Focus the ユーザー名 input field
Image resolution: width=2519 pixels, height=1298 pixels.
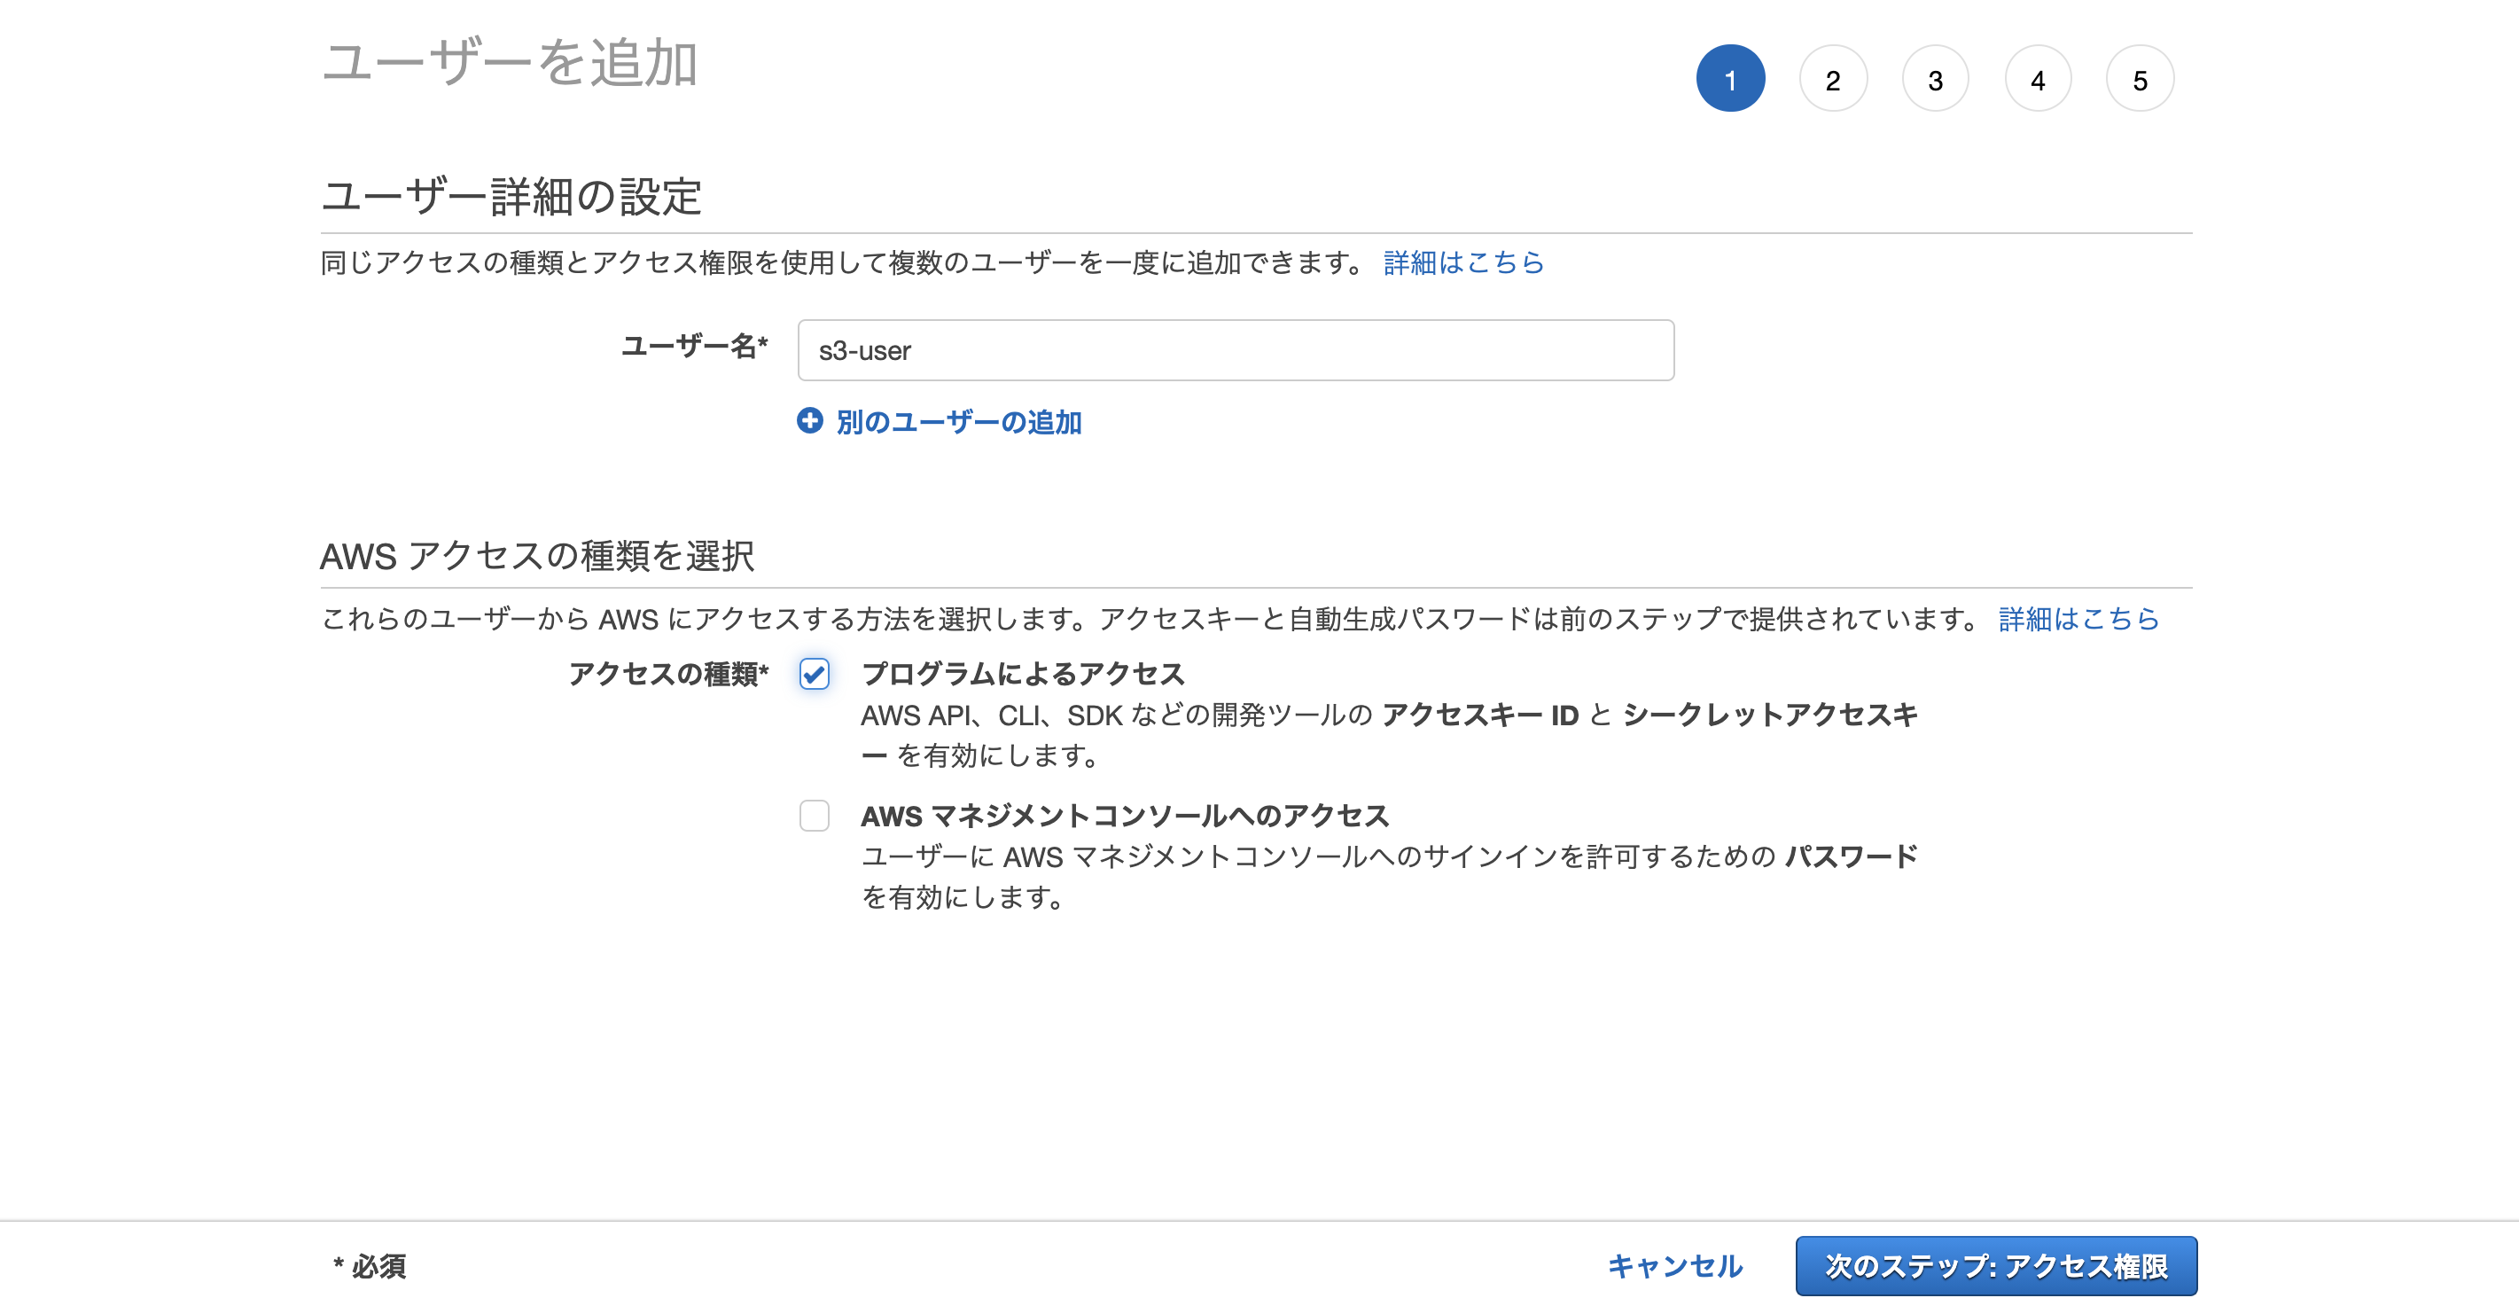(1235, 350)
